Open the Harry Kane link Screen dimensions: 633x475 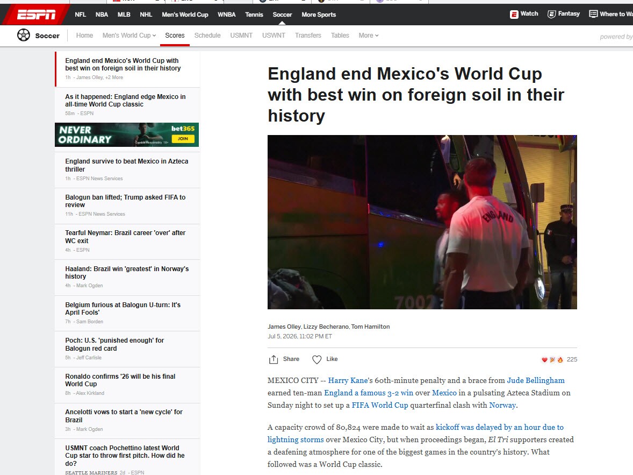click(348, 380)
